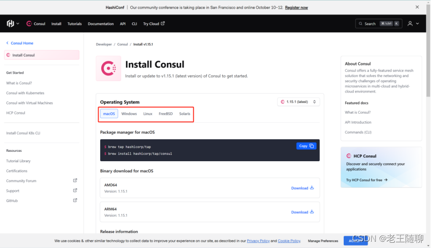Screen dimensions: 431x248
Task: Click the AMD64 download arrow icon
Action: (312, 188)
